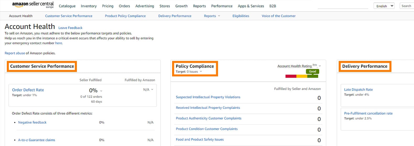Open the Apps & Services menu
Screen dimensions: 414x146
coord(251,6)
